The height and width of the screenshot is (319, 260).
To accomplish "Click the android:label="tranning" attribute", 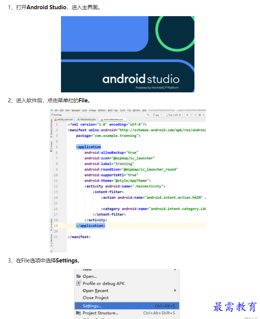I will click(x=109, y=164).
